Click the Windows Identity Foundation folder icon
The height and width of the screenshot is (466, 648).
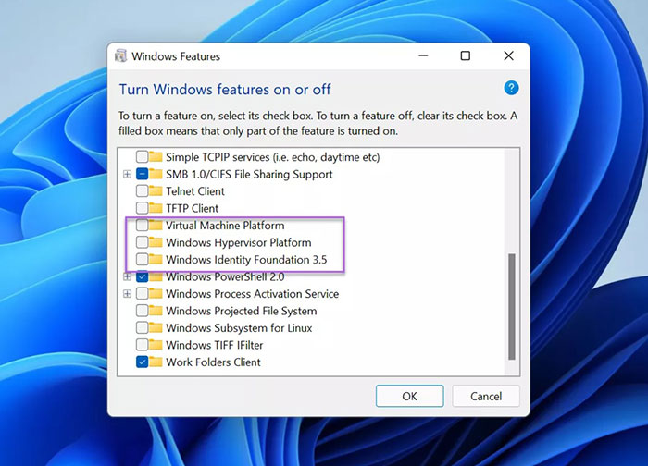point(156,260)
